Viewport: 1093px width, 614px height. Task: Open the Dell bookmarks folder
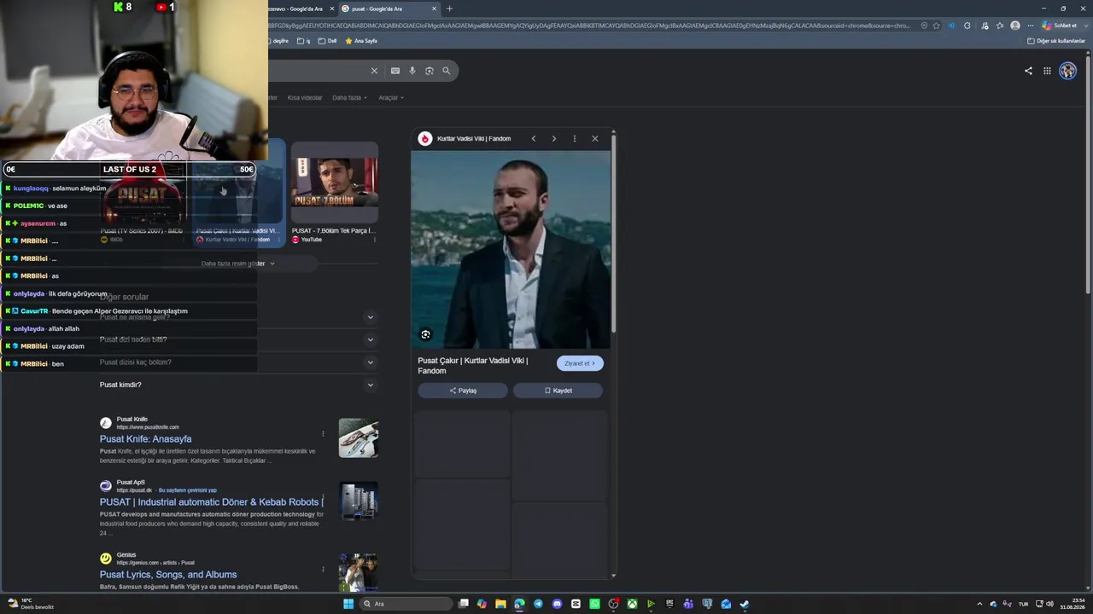(328, 41)
